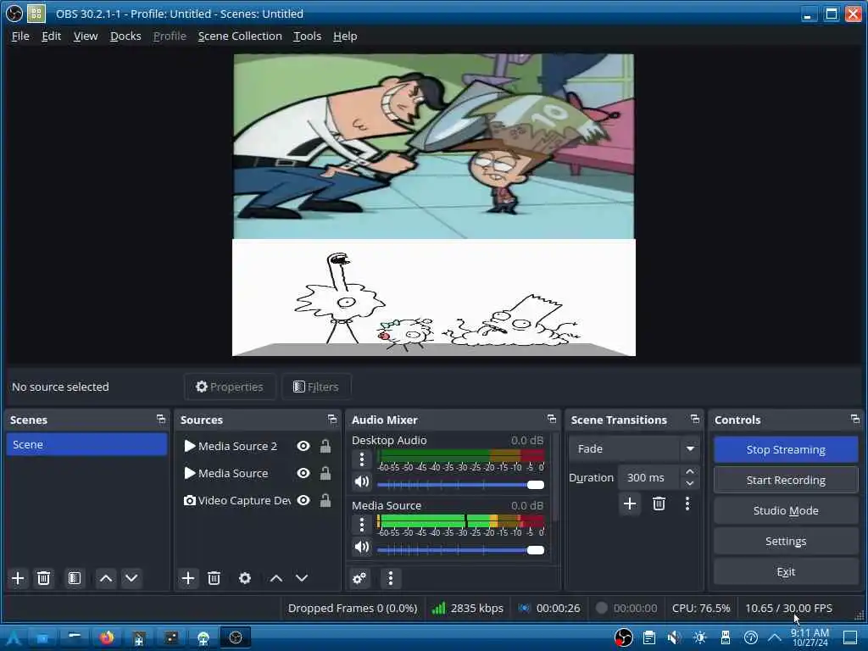Viewport: 868px width, 651px height.
Task: Open OBS tray icon in system tray
Action: [623, 637]
